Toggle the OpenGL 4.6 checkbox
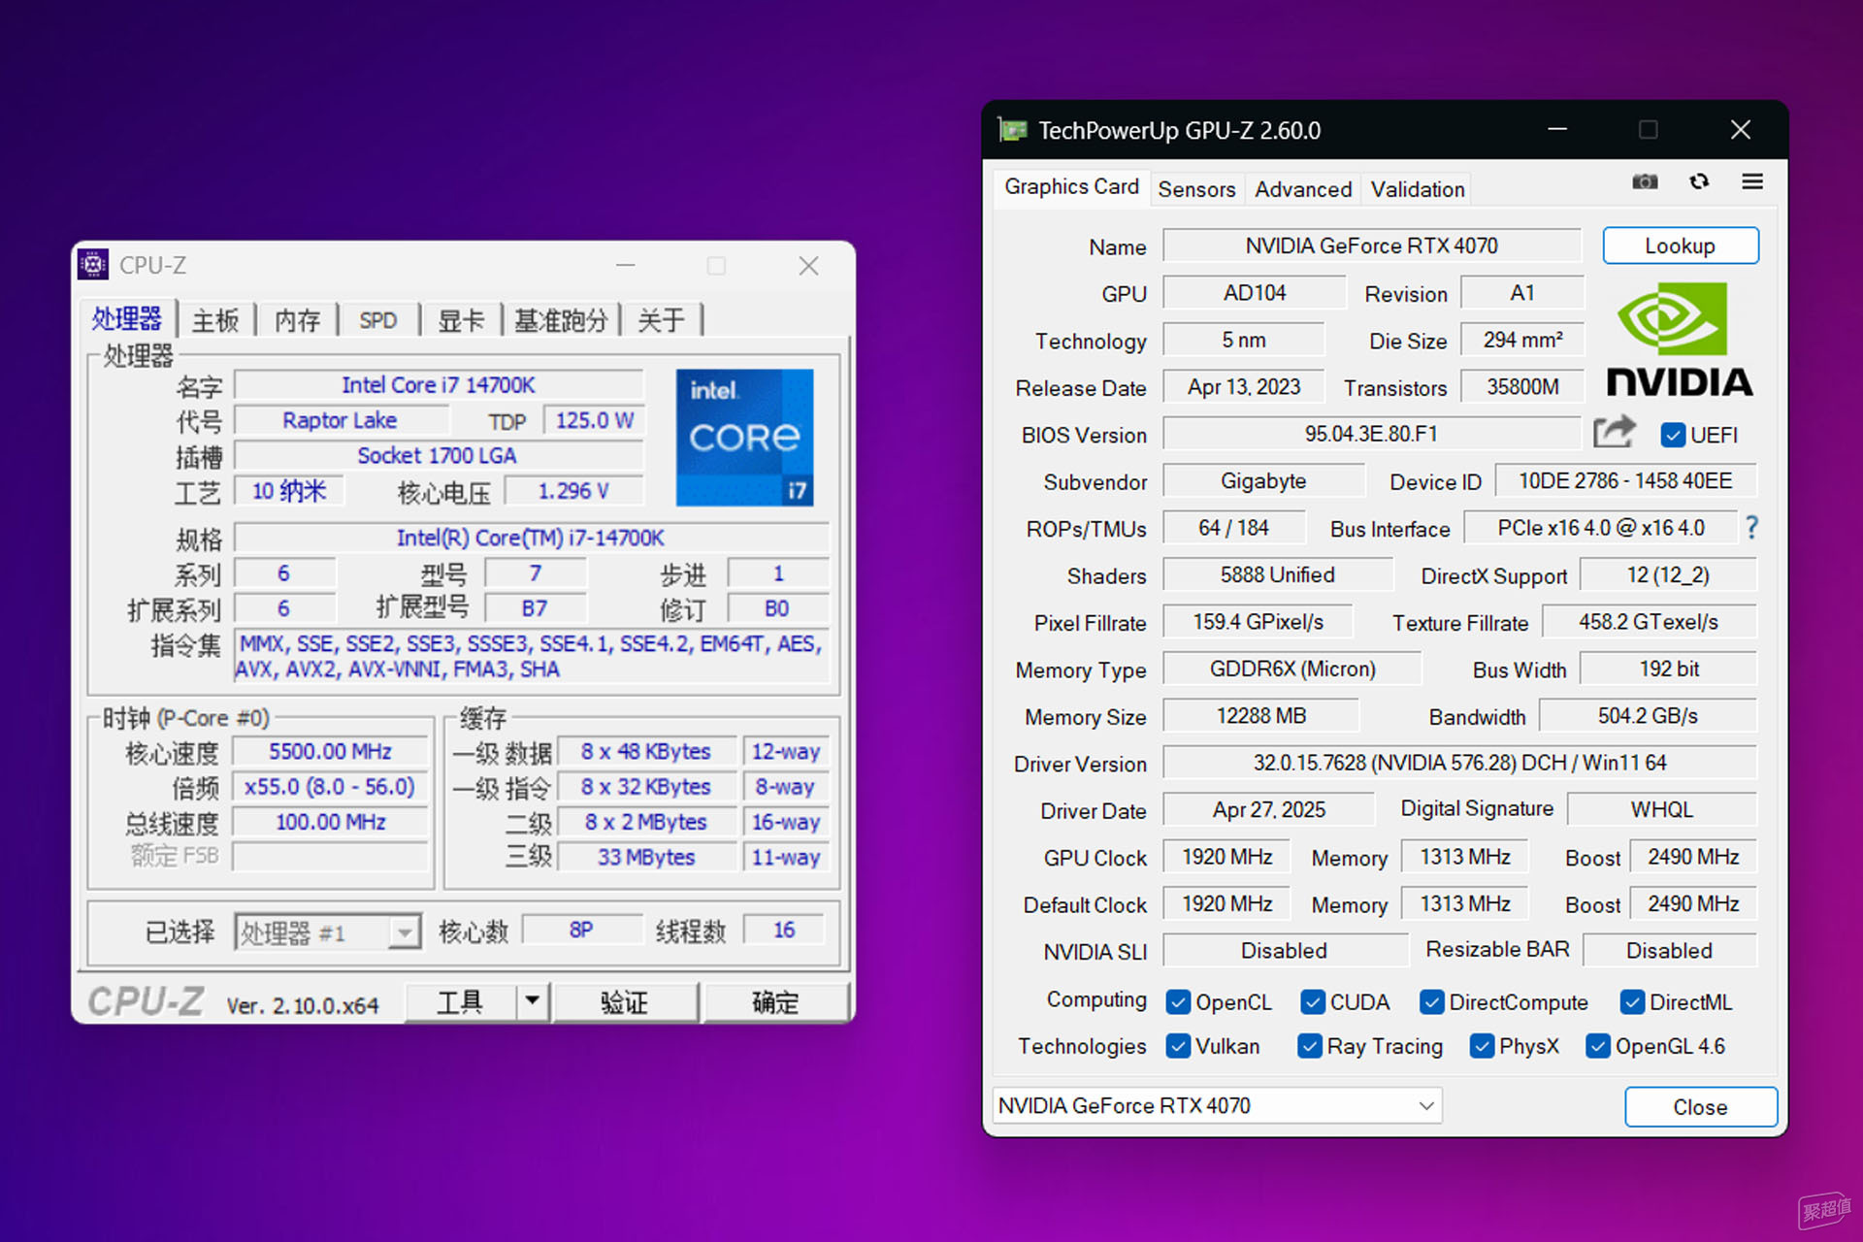The width and height of the screenshot is (1863, 1242). 1598,1046
